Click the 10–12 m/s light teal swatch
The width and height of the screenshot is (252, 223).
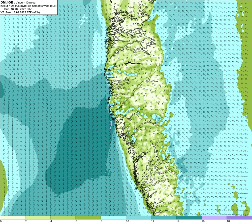[x=139, y=217]
